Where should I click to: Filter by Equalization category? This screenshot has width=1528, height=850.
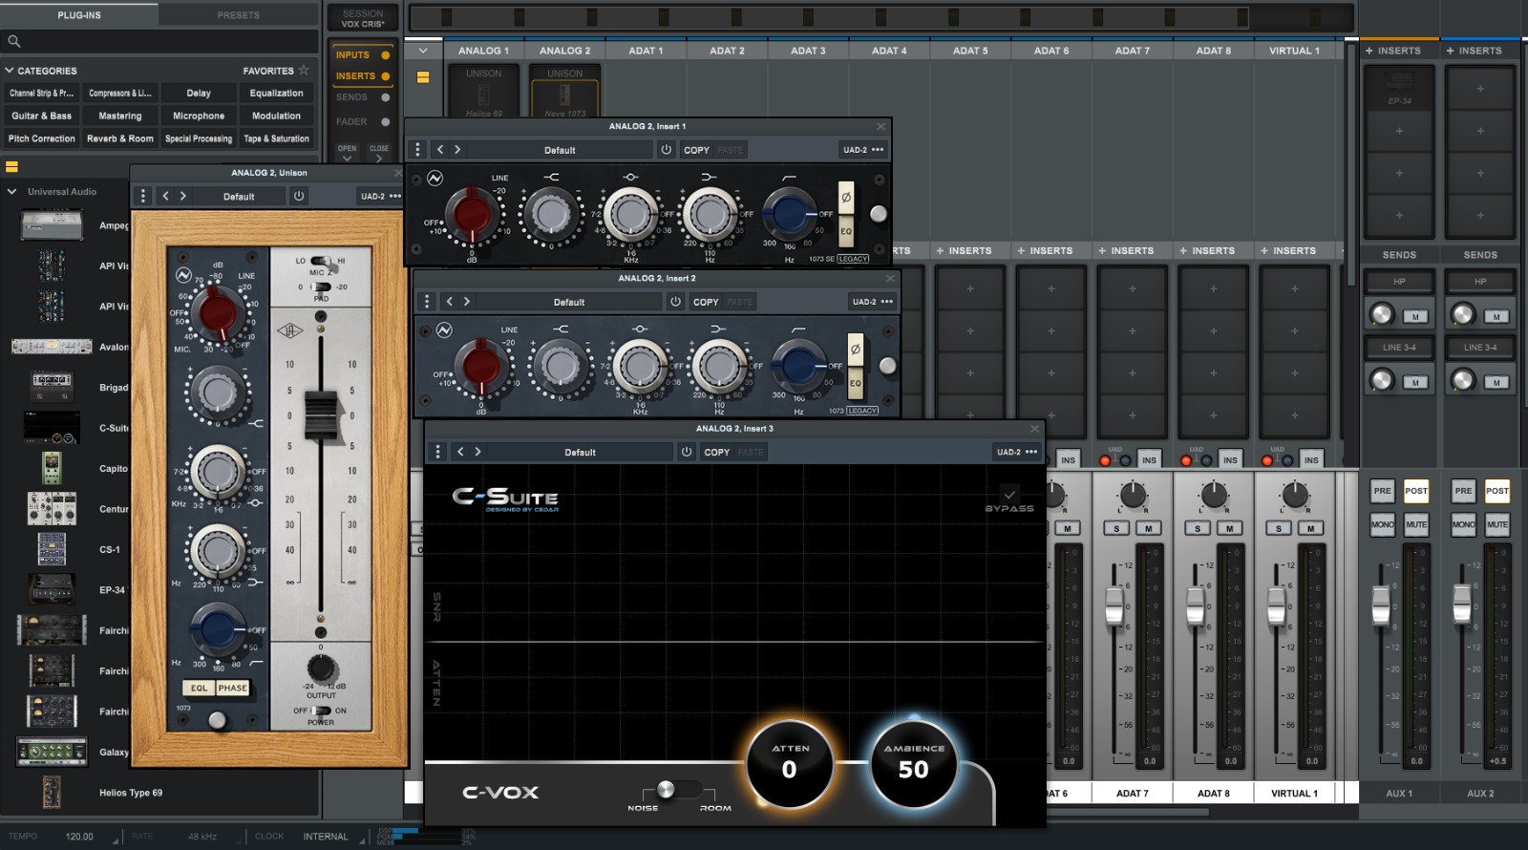276,93
